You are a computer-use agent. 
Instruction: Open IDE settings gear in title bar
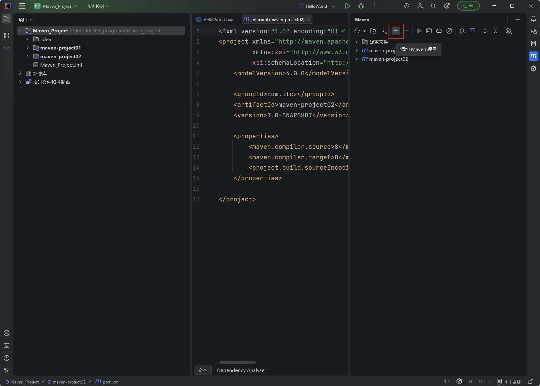tap(447, 6)
